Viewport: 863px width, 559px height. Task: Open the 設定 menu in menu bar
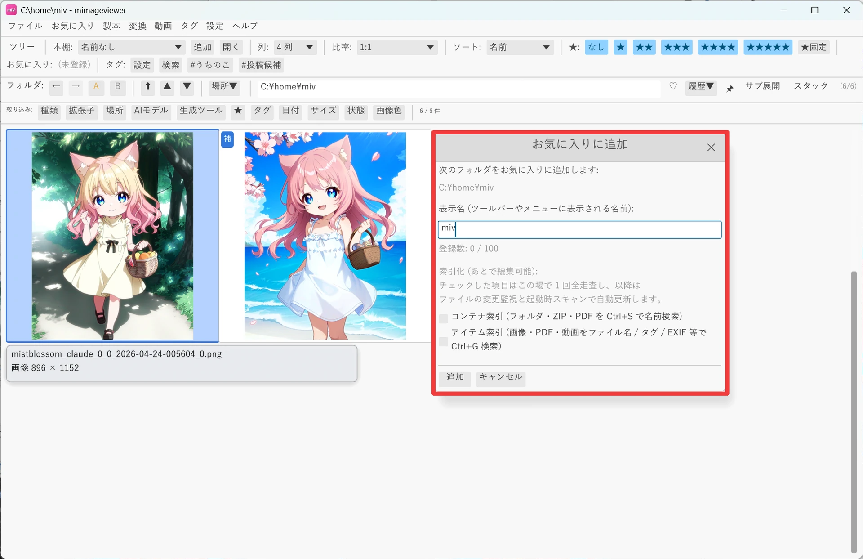click(x=215, y=26)
